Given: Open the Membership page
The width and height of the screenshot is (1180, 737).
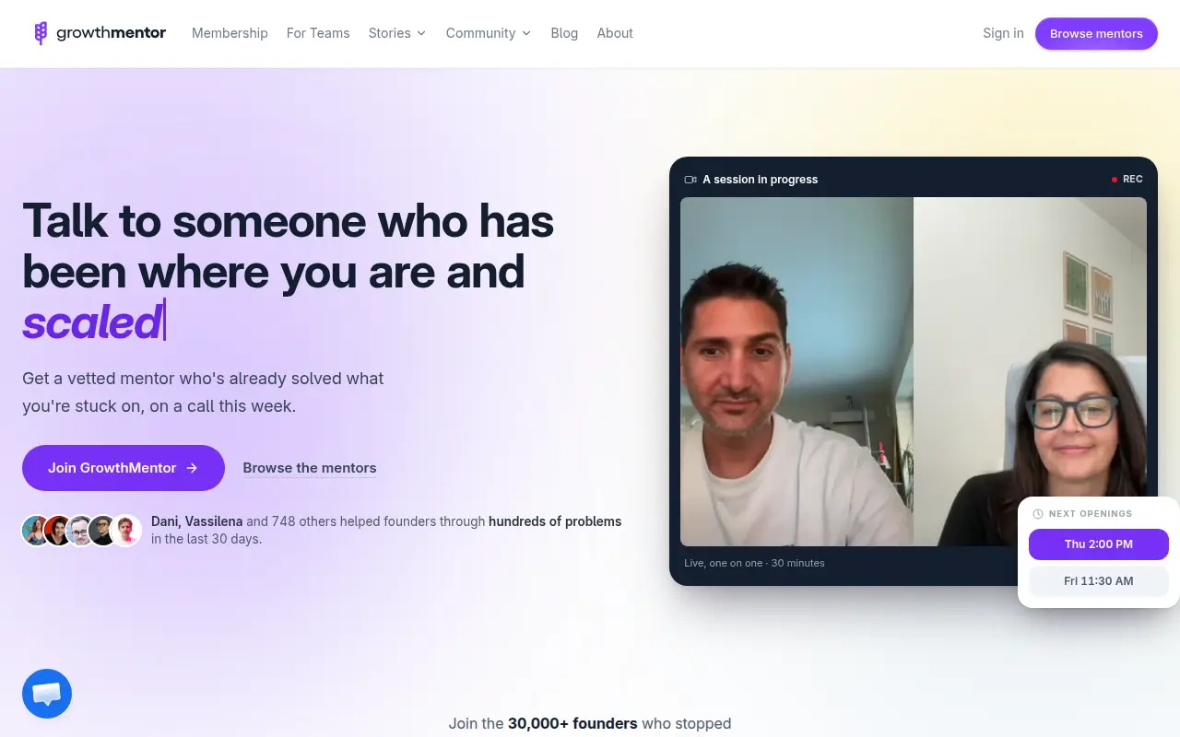Looking at the screenshot, I should click(230, 33).
